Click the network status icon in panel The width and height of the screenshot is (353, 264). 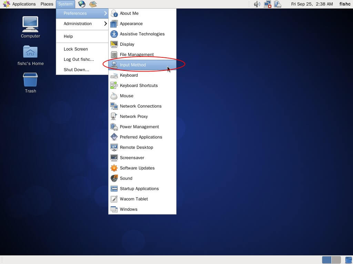[267, 4]
